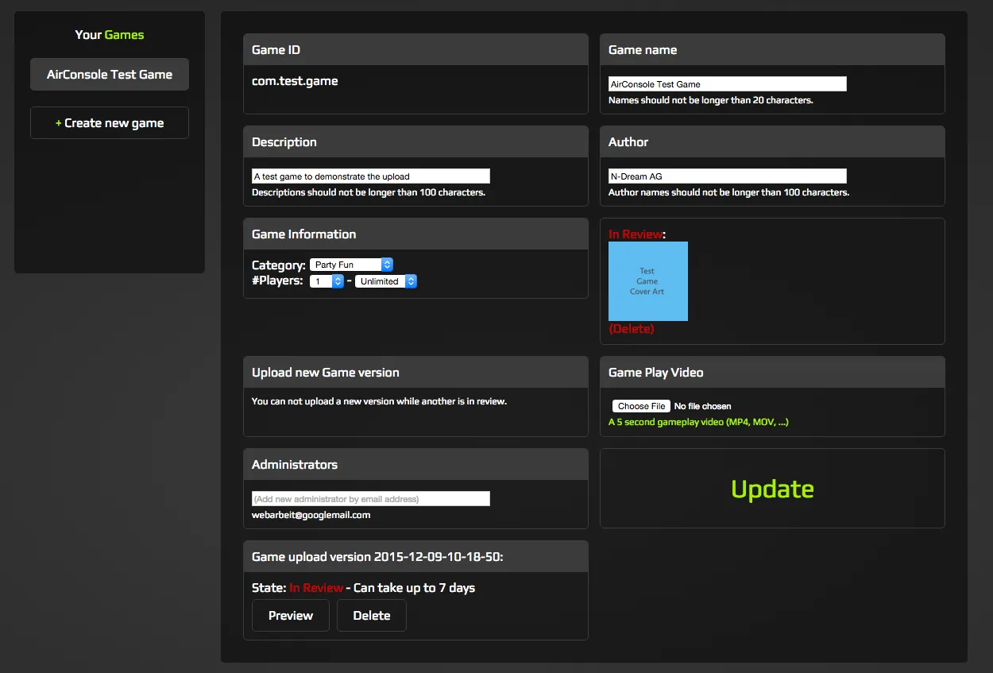Click the In Review state text
Viewport: 993px width, 673px height.
316,588
